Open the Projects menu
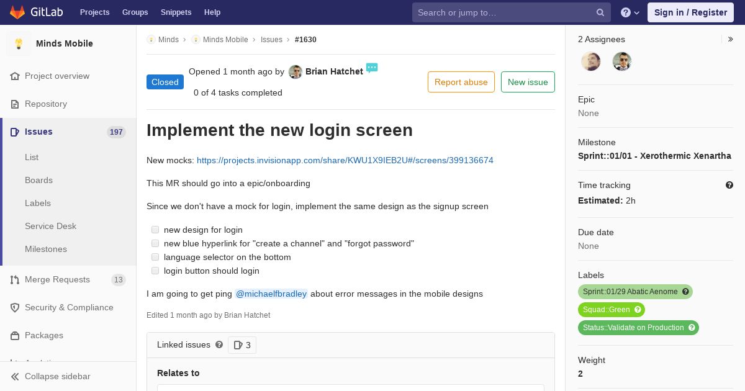The image size is (745, 391). [94, 12]
